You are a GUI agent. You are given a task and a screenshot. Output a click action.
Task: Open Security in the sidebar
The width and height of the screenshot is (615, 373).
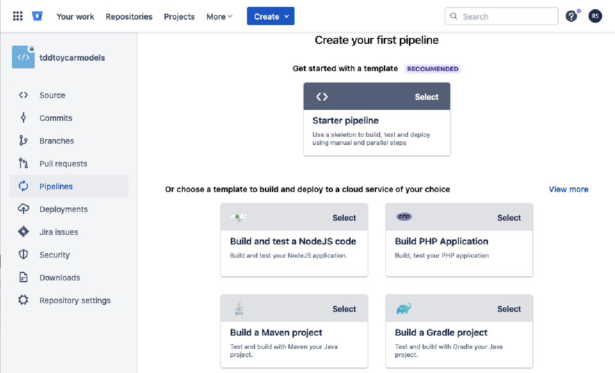pos(69,254)
